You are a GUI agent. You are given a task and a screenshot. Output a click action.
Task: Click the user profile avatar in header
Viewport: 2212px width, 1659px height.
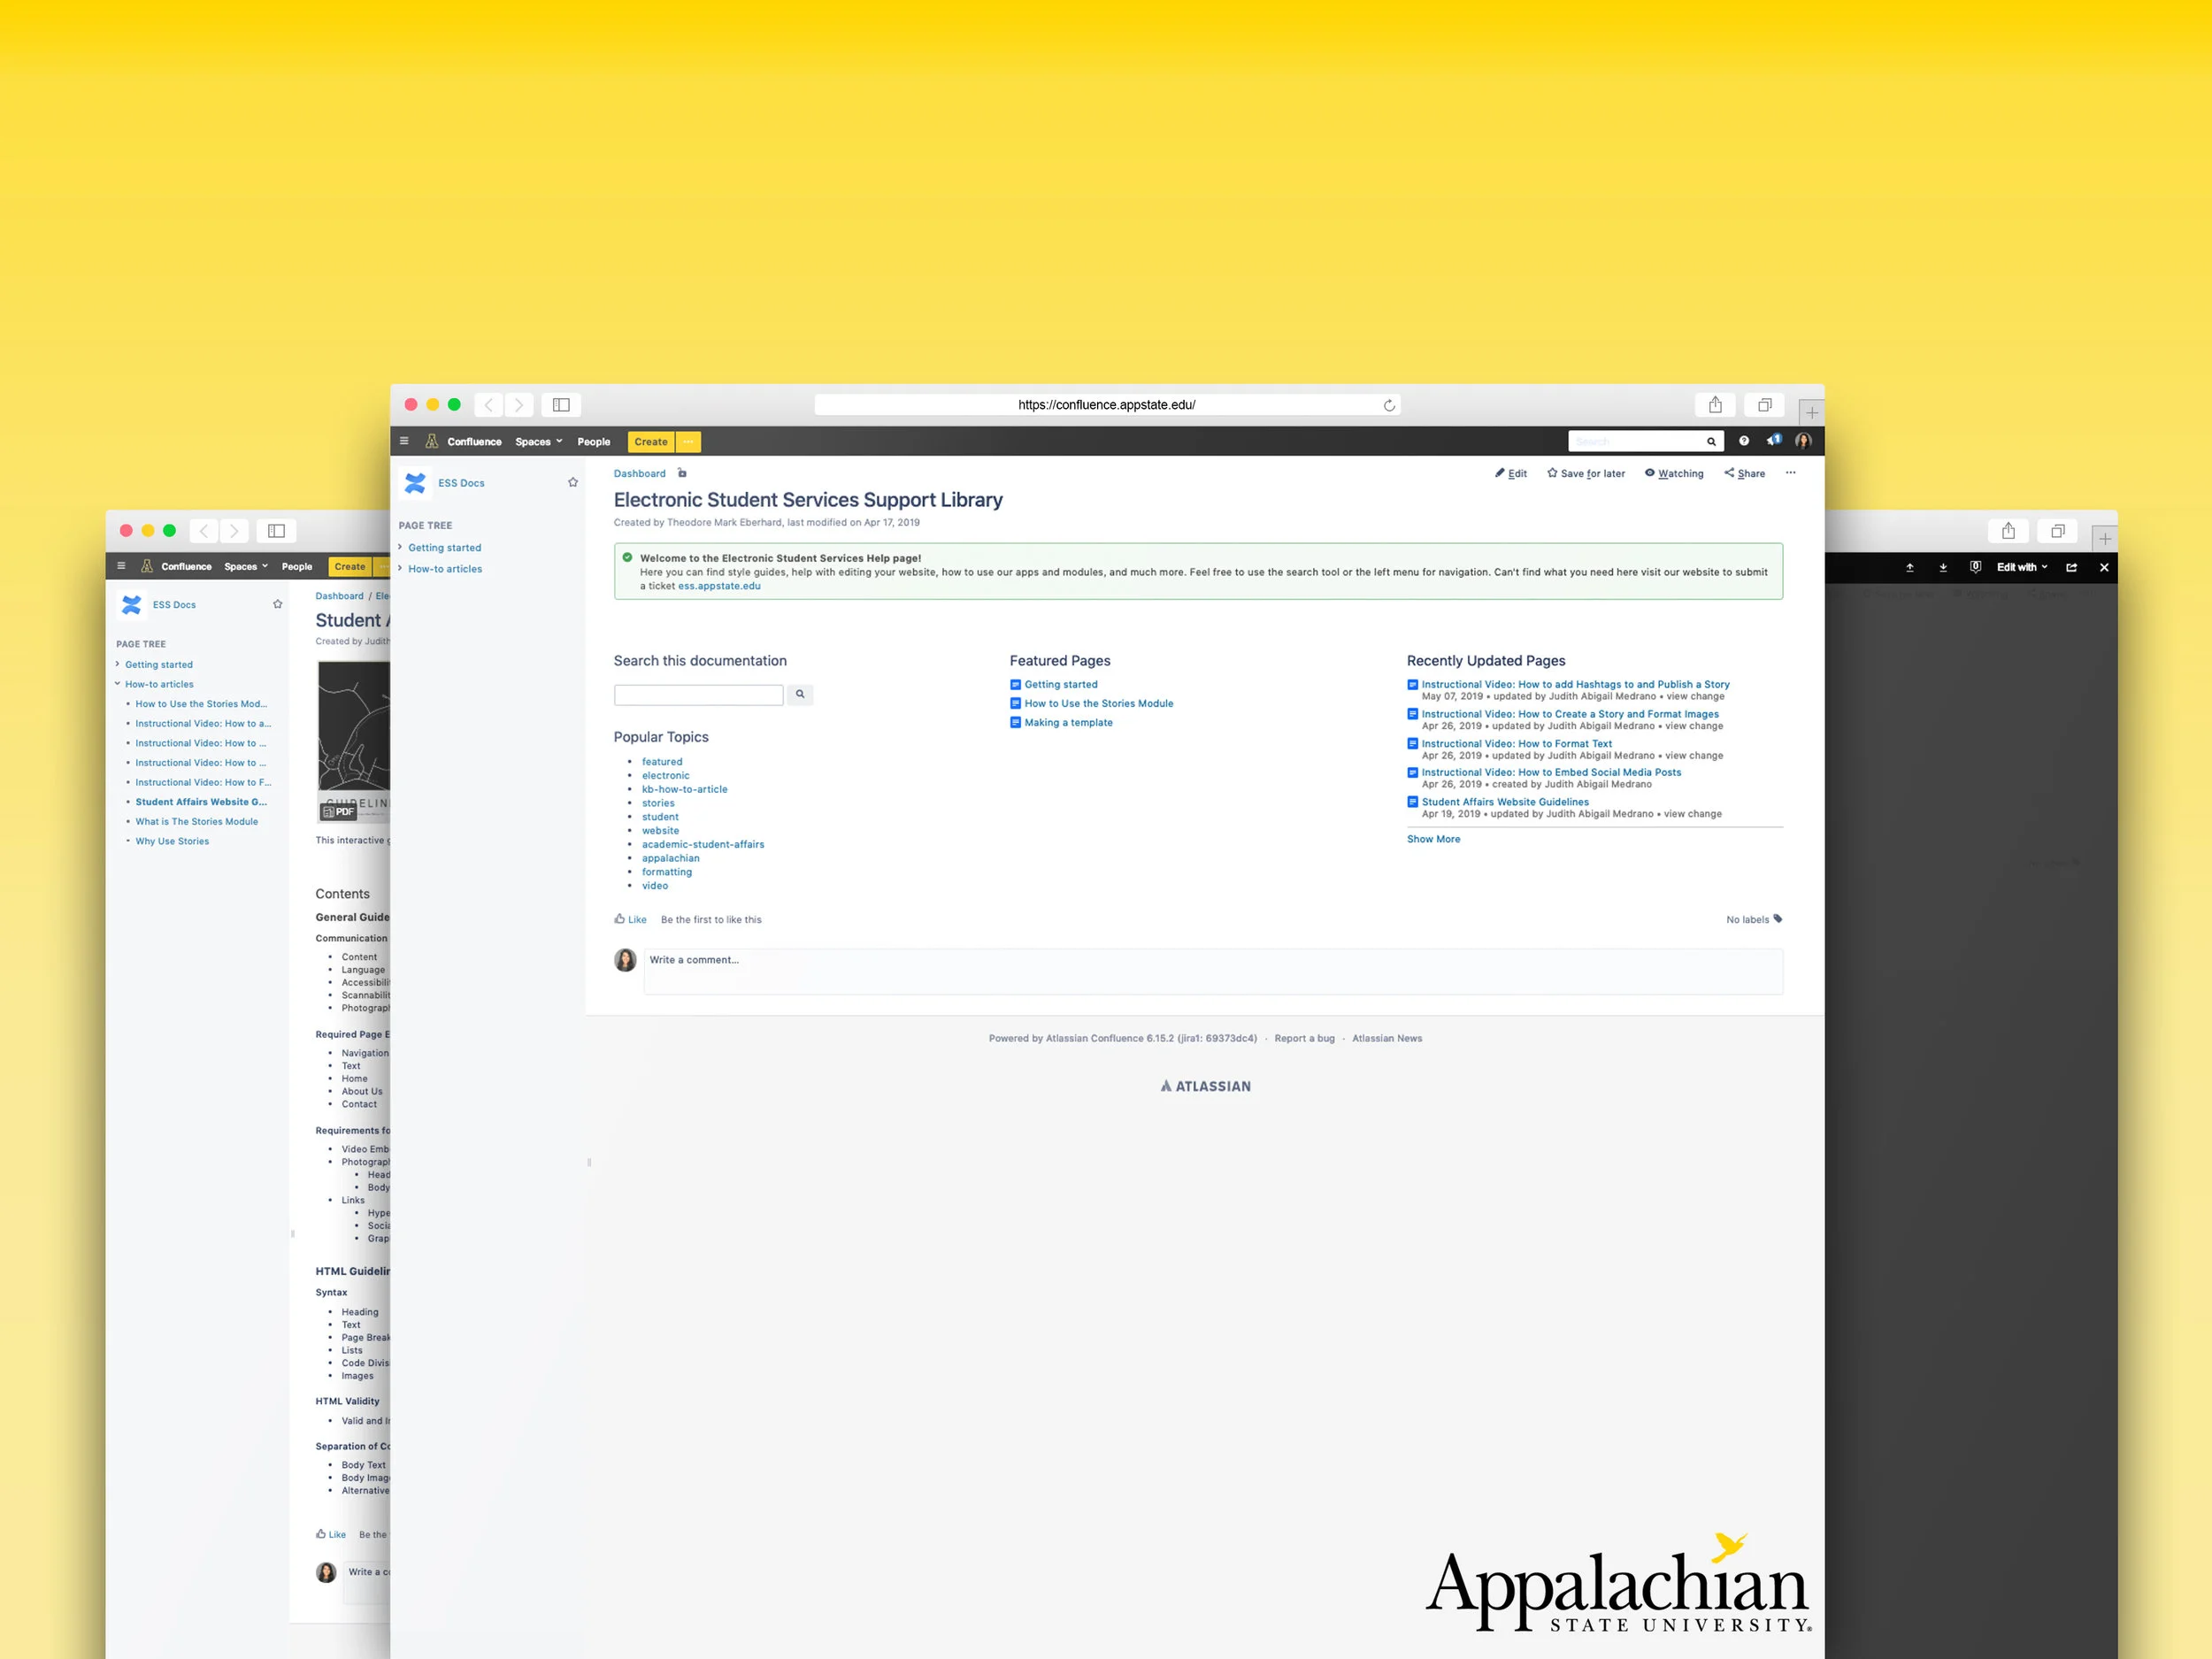tap(1803, 441)
